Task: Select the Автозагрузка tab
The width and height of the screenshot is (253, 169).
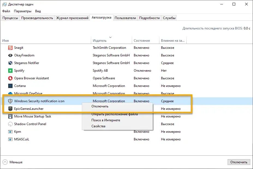Action: pyautogui.click(x=102, y=17)
